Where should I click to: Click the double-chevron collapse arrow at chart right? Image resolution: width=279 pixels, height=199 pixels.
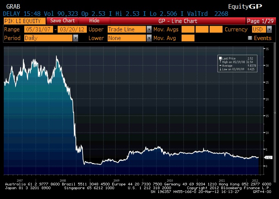click(x=275, y=113)
